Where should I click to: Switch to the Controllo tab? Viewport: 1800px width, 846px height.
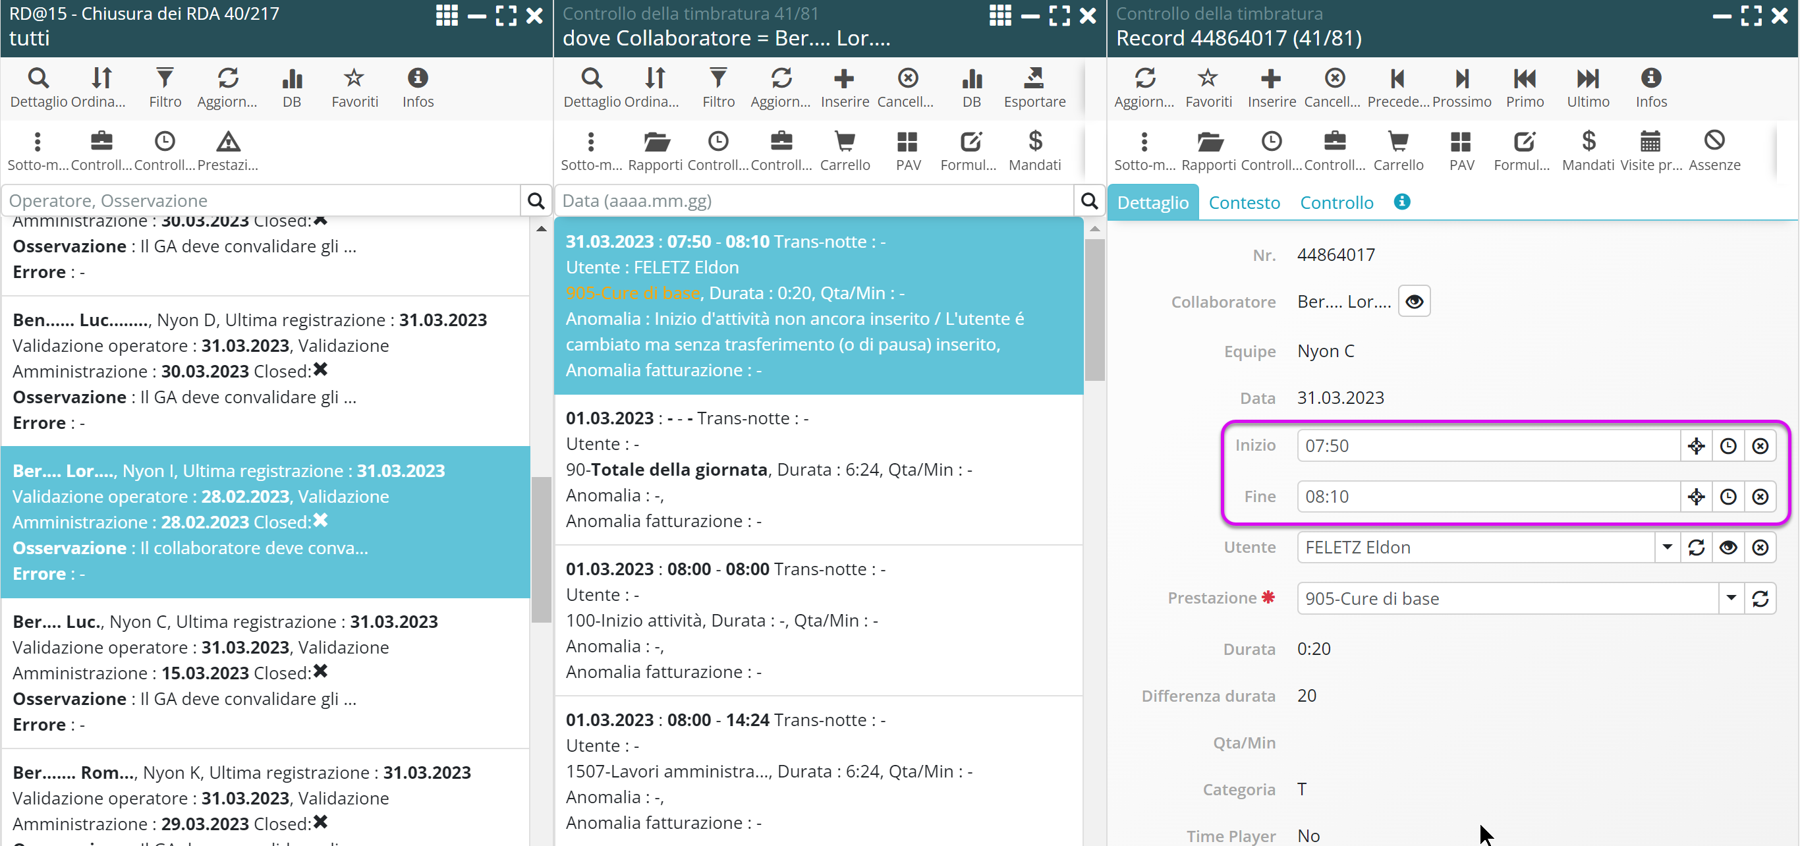coord(1336,202)
